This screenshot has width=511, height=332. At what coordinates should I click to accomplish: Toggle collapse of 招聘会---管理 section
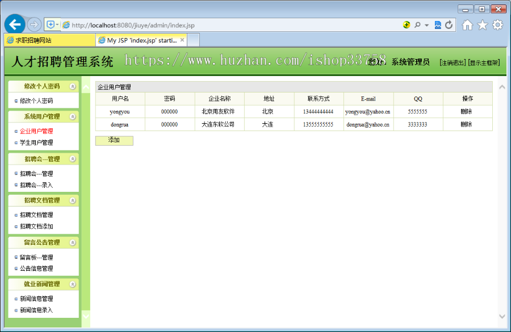click(72, 159)
